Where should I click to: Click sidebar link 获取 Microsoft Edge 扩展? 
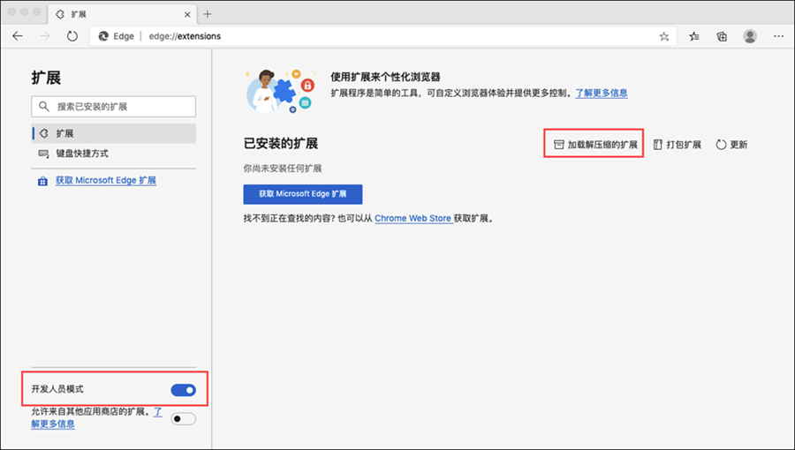pos(105,181)
